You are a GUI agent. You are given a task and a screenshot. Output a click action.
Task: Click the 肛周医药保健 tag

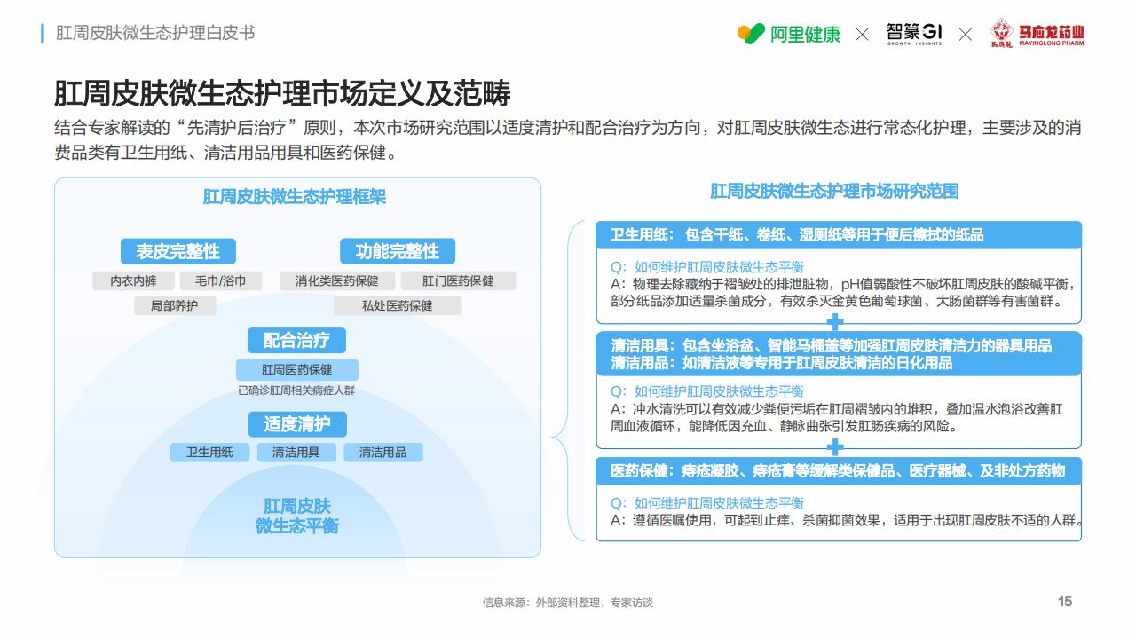tap(296, 370)
